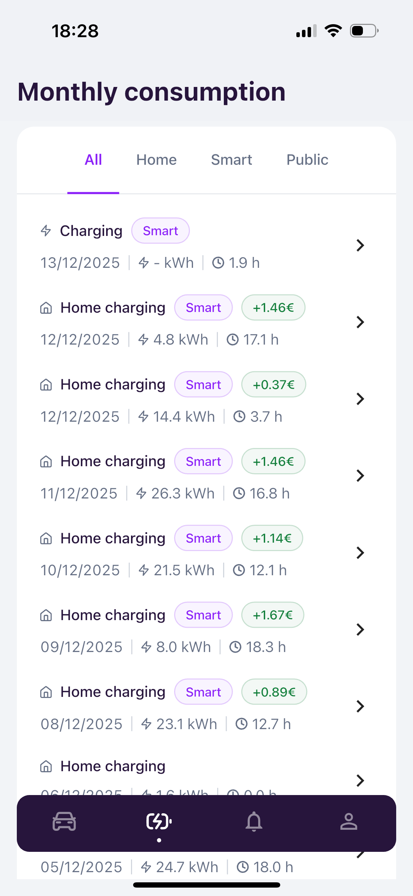Tap the charging battery icon in navbar
413x896 pixels.
[x=159, y=821]
